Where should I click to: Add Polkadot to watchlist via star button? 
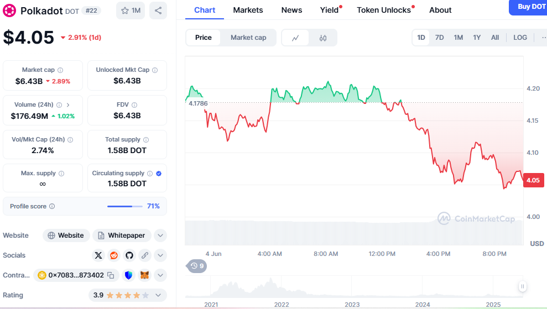pos(131,11)
